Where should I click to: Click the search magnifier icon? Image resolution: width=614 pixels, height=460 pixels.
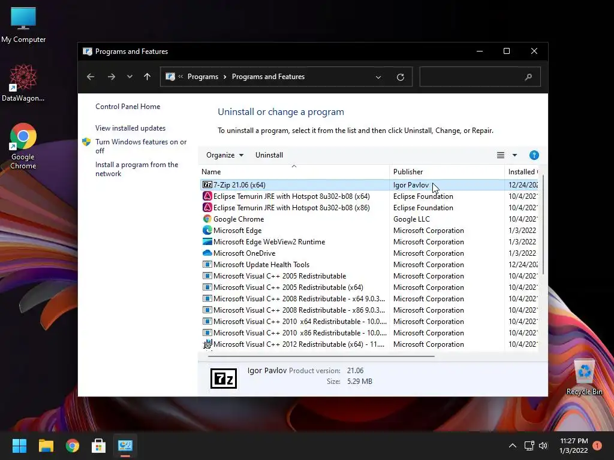(528, 77)
